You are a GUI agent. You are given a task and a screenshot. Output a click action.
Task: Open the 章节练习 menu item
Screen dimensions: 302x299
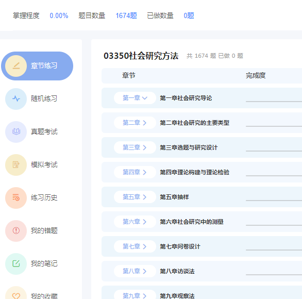coord(37,66)
